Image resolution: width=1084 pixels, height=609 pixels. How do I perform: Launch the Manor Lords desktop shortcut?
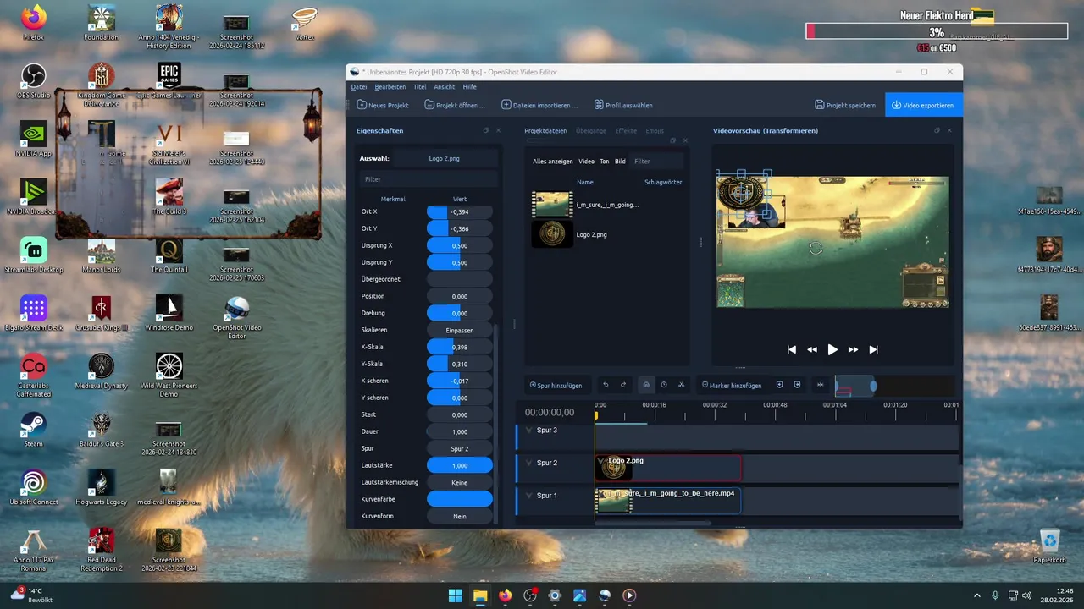coord(102,255)
